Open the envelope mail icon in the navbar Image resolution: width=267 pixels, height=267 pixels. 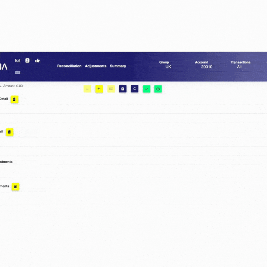17,60
